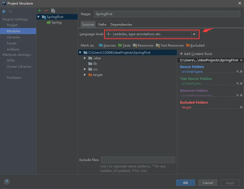Open Modules settings section
This screenshot has width=244, height=189.
18,31
